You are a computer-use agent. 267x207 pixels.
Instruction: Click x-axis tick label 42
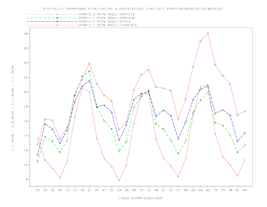(141, 190)
